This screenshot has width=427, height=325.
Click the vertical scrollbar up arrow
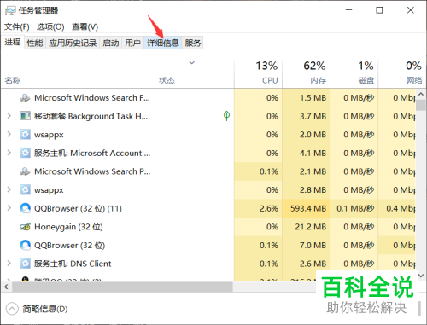421,94
